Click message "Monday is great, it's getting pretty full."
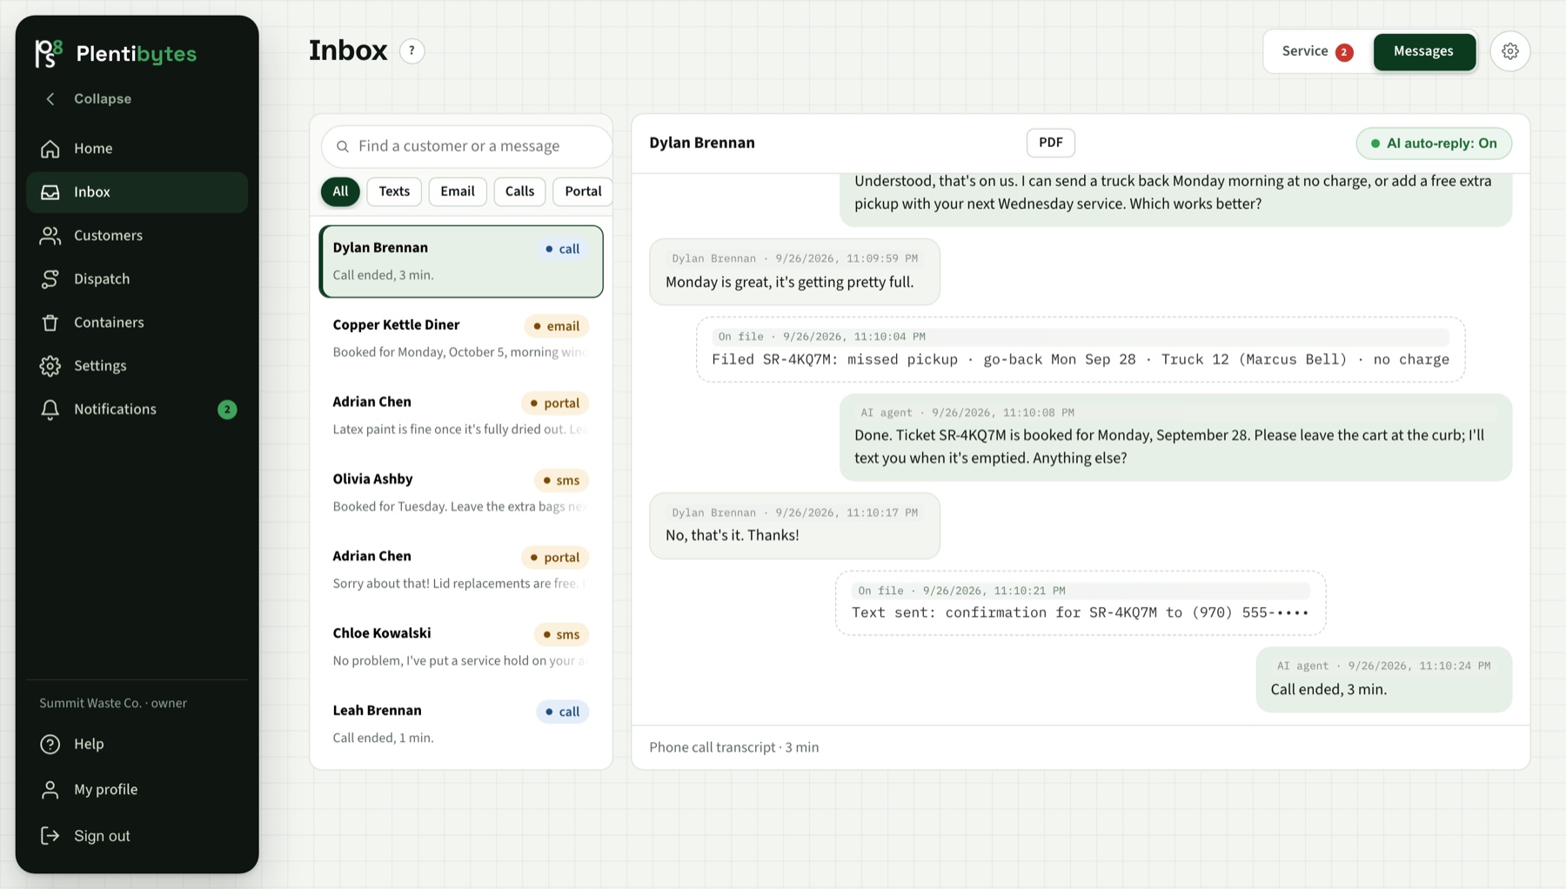 794,272
